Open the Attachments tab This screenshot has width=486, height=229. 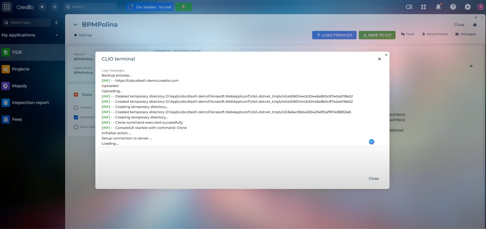435,34
